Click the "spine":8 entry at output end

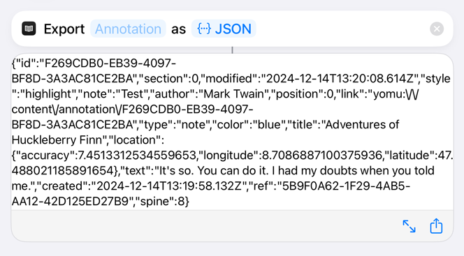[161, 202]
